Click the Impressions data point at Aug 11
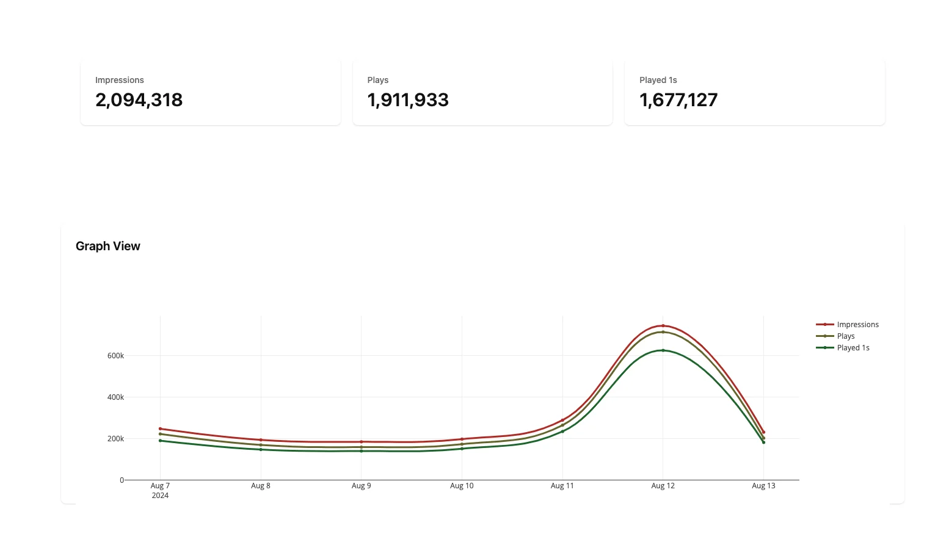 click(562, 421)
